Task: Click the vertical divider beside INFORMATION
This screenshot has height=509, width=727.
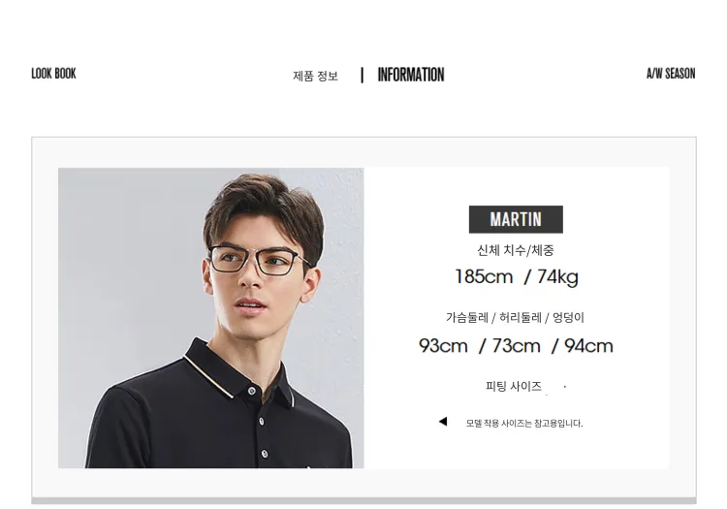Action: (363, 75)
